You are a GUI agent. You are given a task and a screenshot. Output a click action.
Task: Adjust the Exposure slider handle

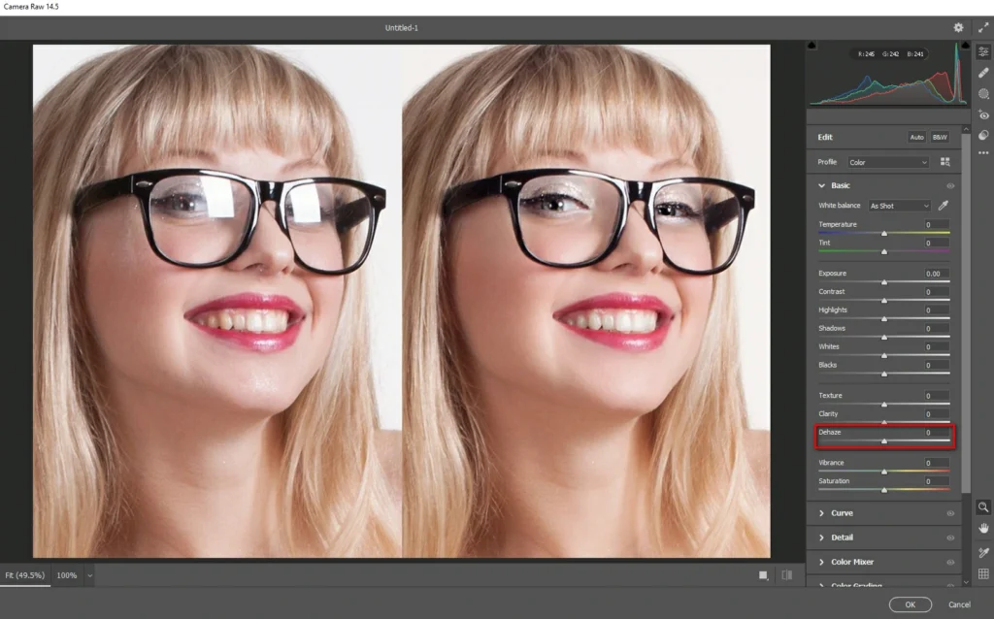pos(883,282)
